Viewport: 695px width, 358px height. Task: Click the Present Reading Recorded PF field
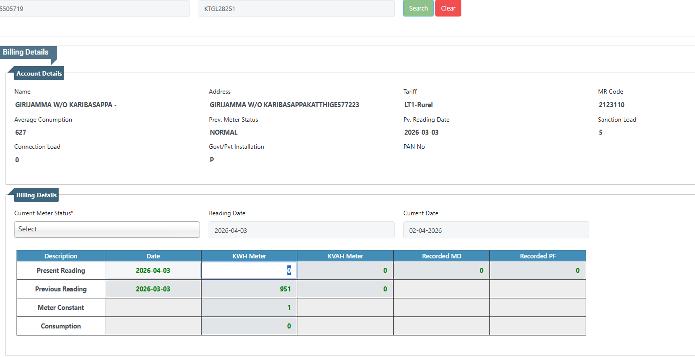pyautogui.click(x=537, y=271)
